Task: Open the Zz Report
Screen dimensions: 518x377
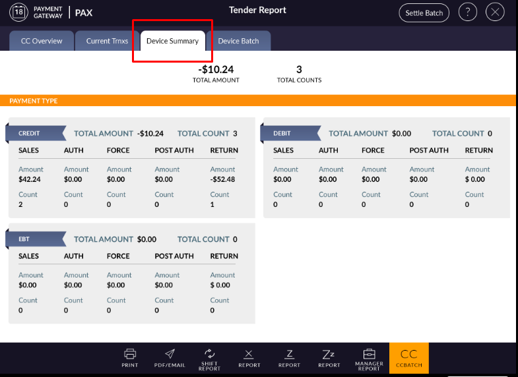Action: [x=329, y=358]
